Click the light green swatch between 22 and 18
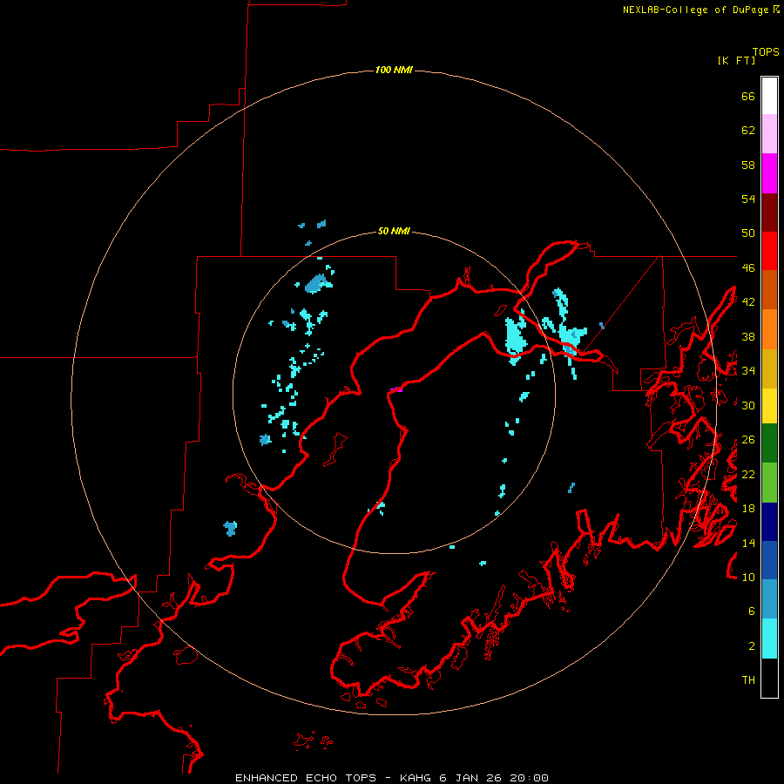 [769, 483]
